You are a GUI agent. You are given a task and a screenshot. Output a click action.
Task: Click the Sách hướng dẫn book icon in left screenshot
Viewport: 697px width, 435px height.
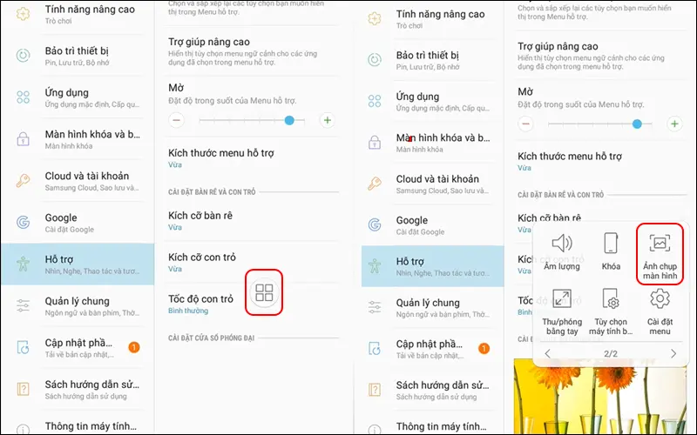[24, 389]
